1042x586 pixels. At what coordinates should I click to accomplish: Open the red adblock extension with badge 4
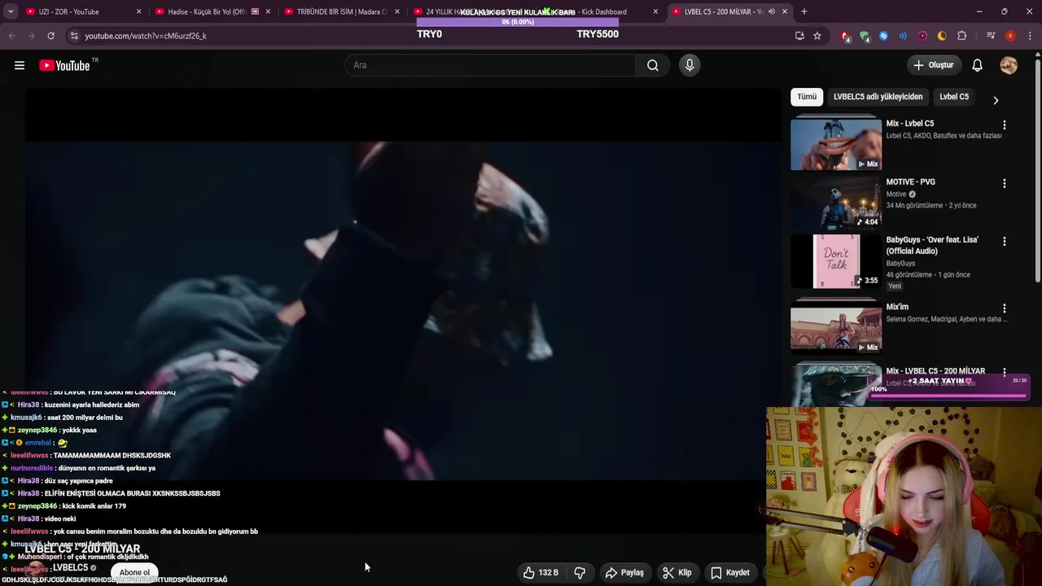coord(845,36)
